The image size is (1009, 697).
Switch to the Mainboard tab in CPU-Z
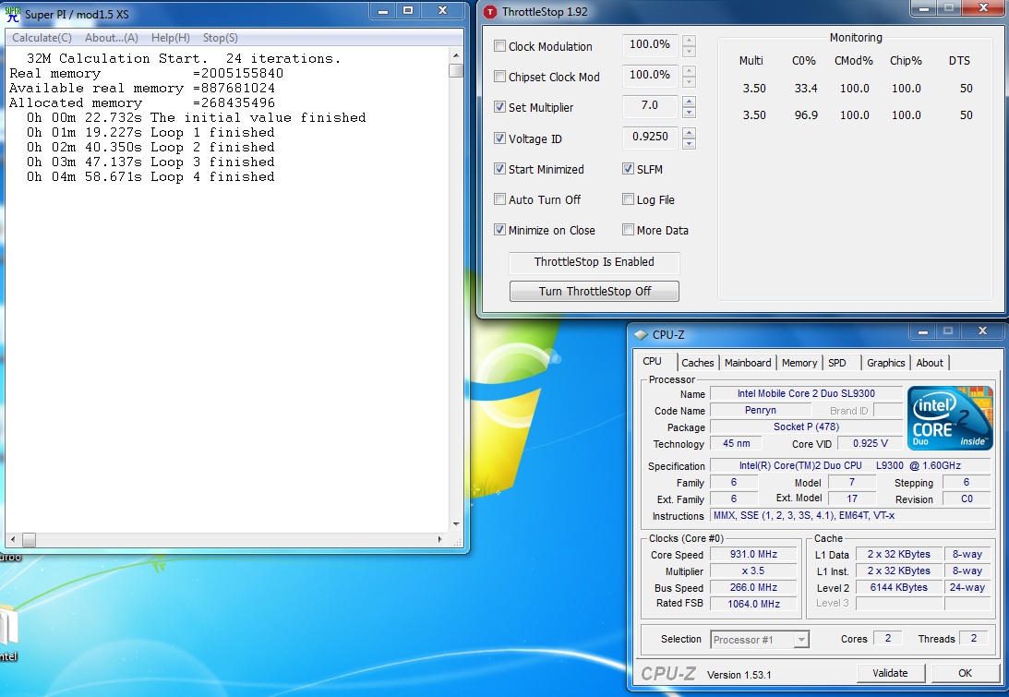coord(748,363)
